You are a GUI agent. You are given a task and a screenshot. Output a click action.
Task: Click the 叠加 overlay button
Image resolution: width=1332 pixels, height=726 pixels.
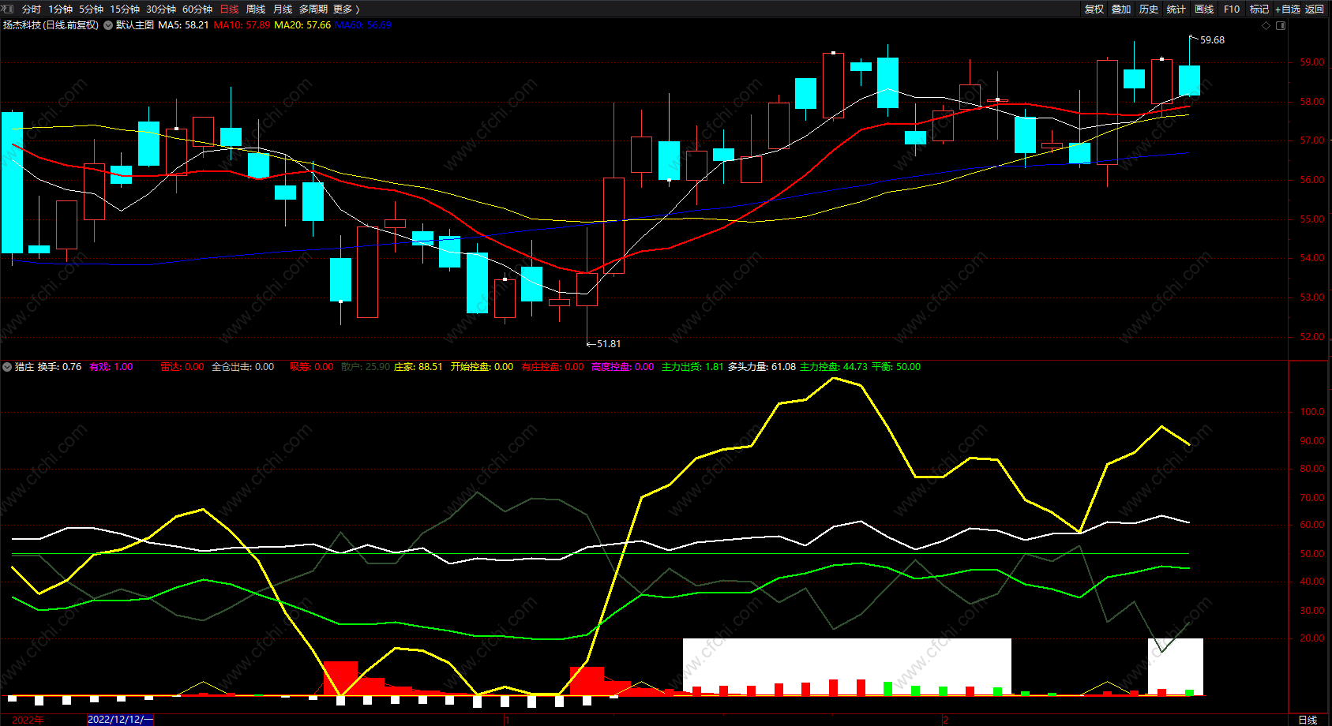pyautogui.click(x=1121, y=9)
